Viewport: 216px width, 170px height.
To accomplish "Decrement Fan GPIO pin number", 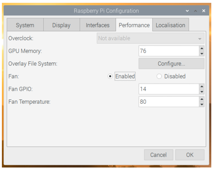I will pyautogui.click(x=202, y=92).
